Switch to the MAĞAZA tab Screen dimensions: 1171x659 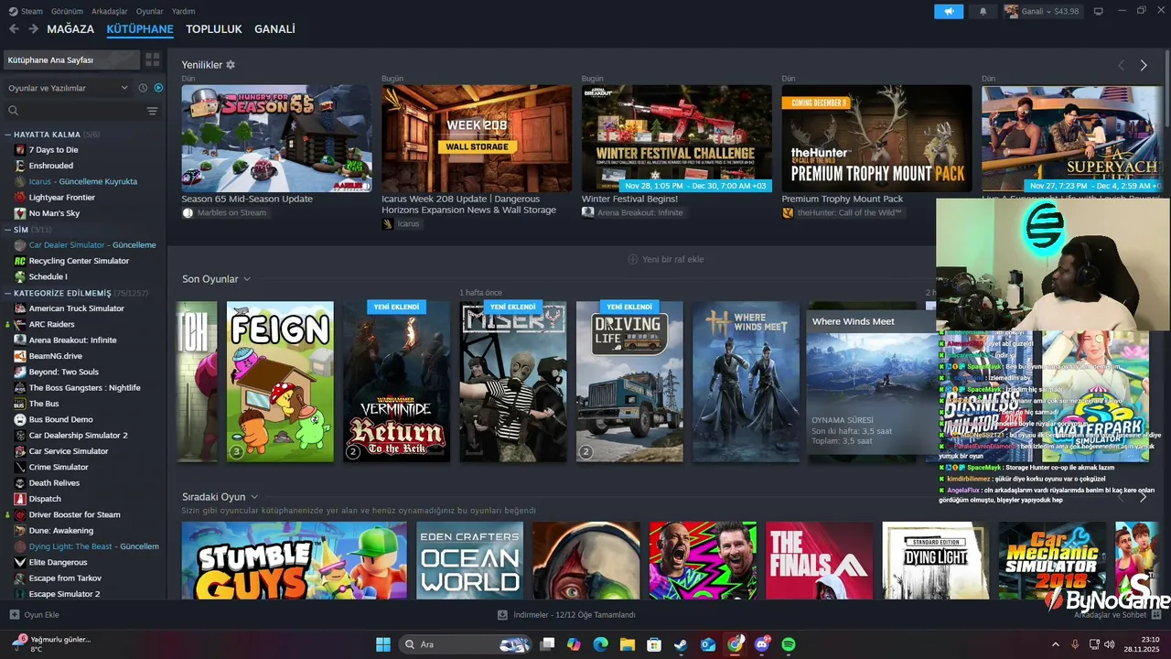click(x=70, y=29)
